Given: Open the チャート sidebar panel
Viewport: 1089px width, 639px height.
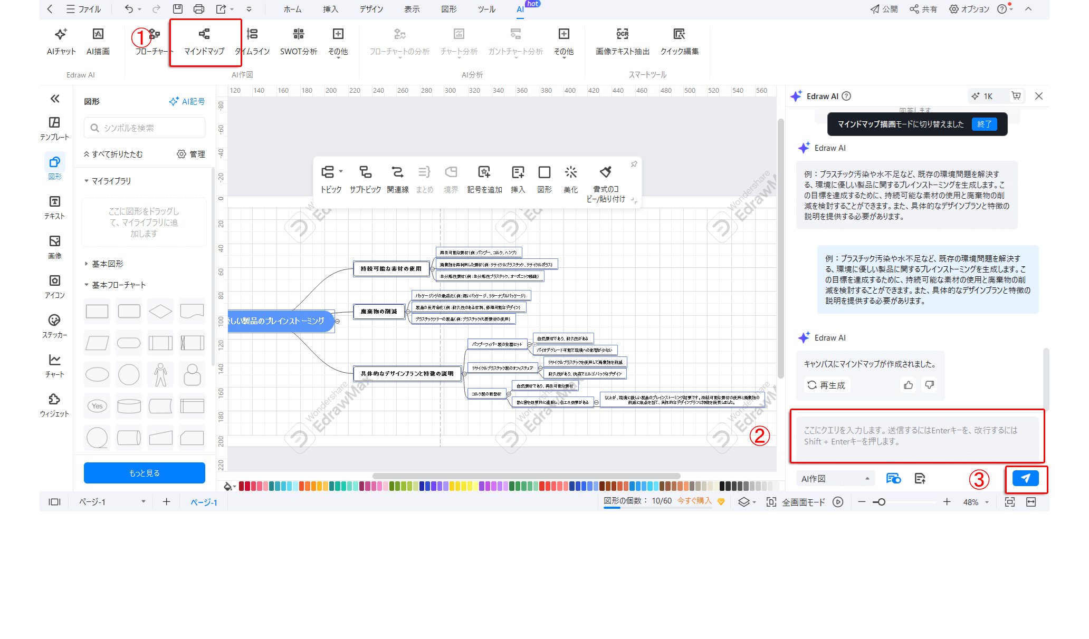Looking at the screenshot, I should 54,366.
